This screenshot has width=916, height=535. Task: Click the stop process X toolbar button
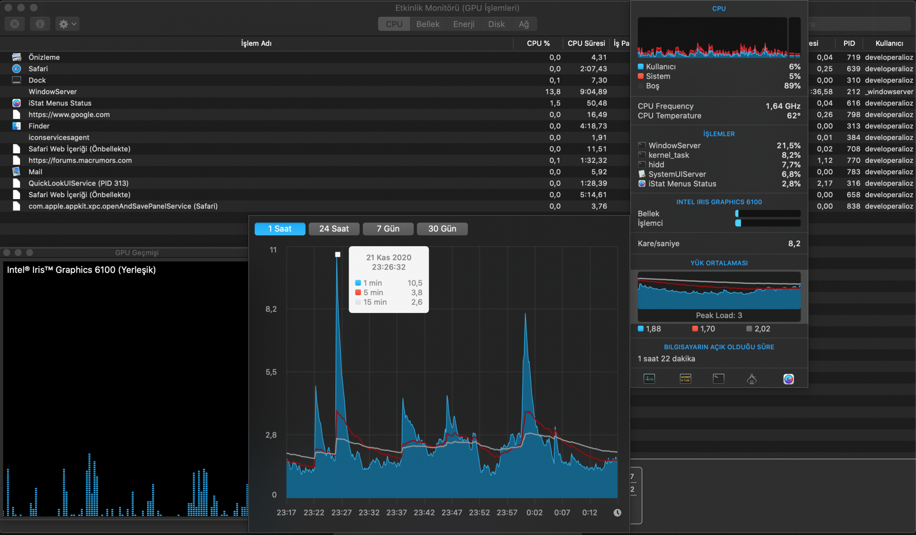point(15,24)
